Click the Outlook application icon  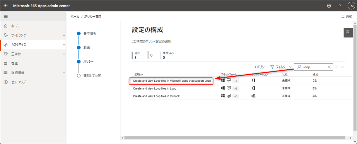coord(253,96)
